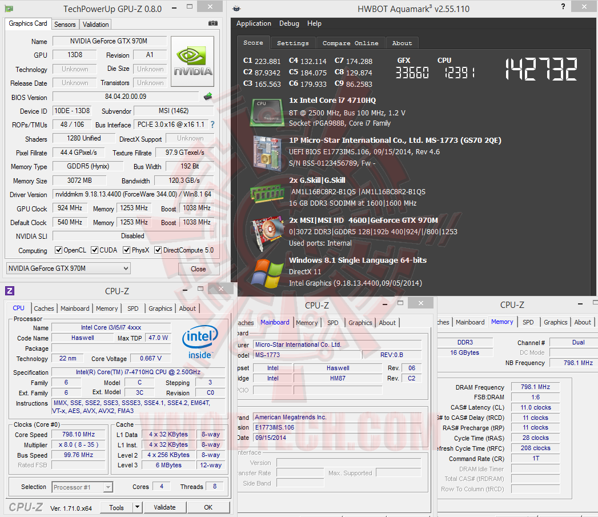Click the Driver Version field in GPU-Z
This screenshot has height=517, width=598.
(x=133, y=194)
